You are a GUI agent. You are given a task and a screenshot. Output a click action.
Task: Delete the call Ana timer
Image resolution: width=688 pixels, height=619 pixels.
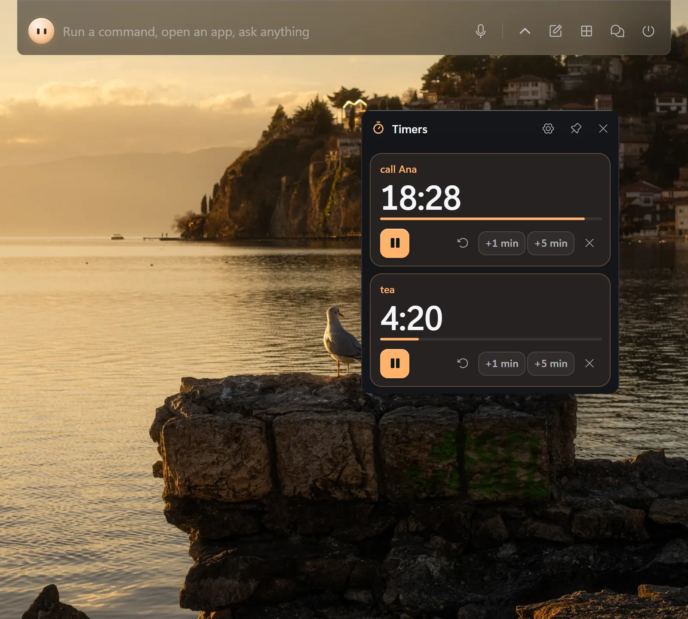[590, 243]
